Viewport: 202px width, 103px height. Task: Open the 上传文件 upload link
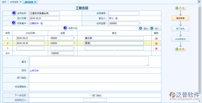(x=34, y=71)
